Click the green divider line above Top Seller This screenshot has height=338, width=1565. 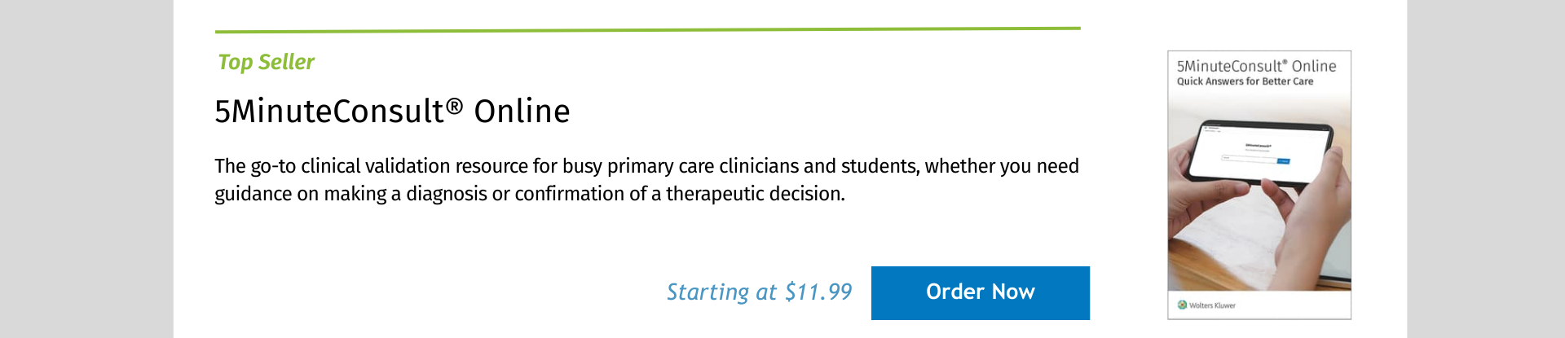coord(647,30)
